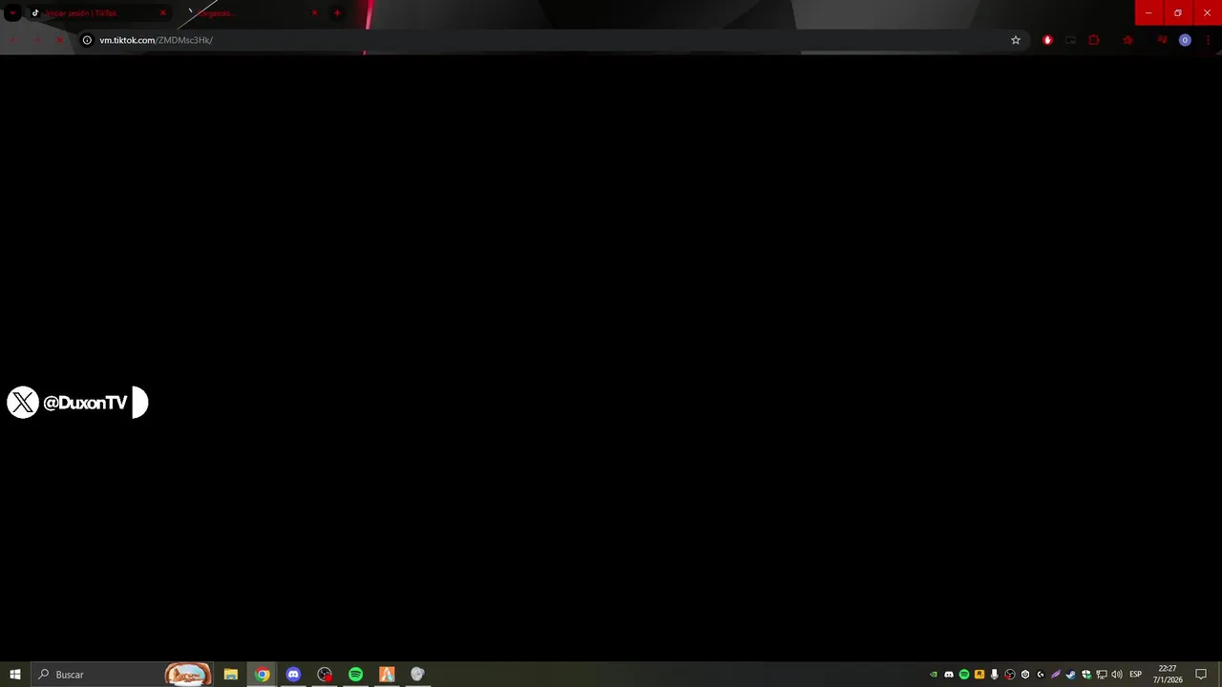The width and height of the screenshot is (1222, 687).
Task: Open the extensions puzzle menu
Action: tap(1094, 40)
